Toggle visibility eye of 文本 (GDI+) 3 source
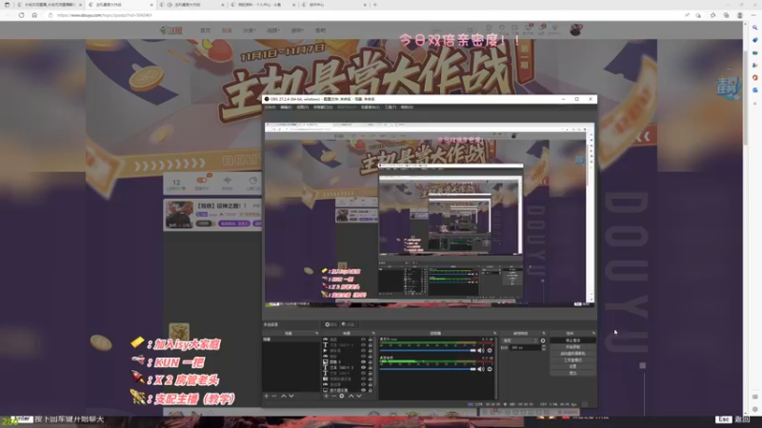 point(363,367)
